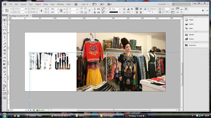Open the preflight No errors dropdown
The height and width of the screenshot is (118, 211).
point(49,110)
